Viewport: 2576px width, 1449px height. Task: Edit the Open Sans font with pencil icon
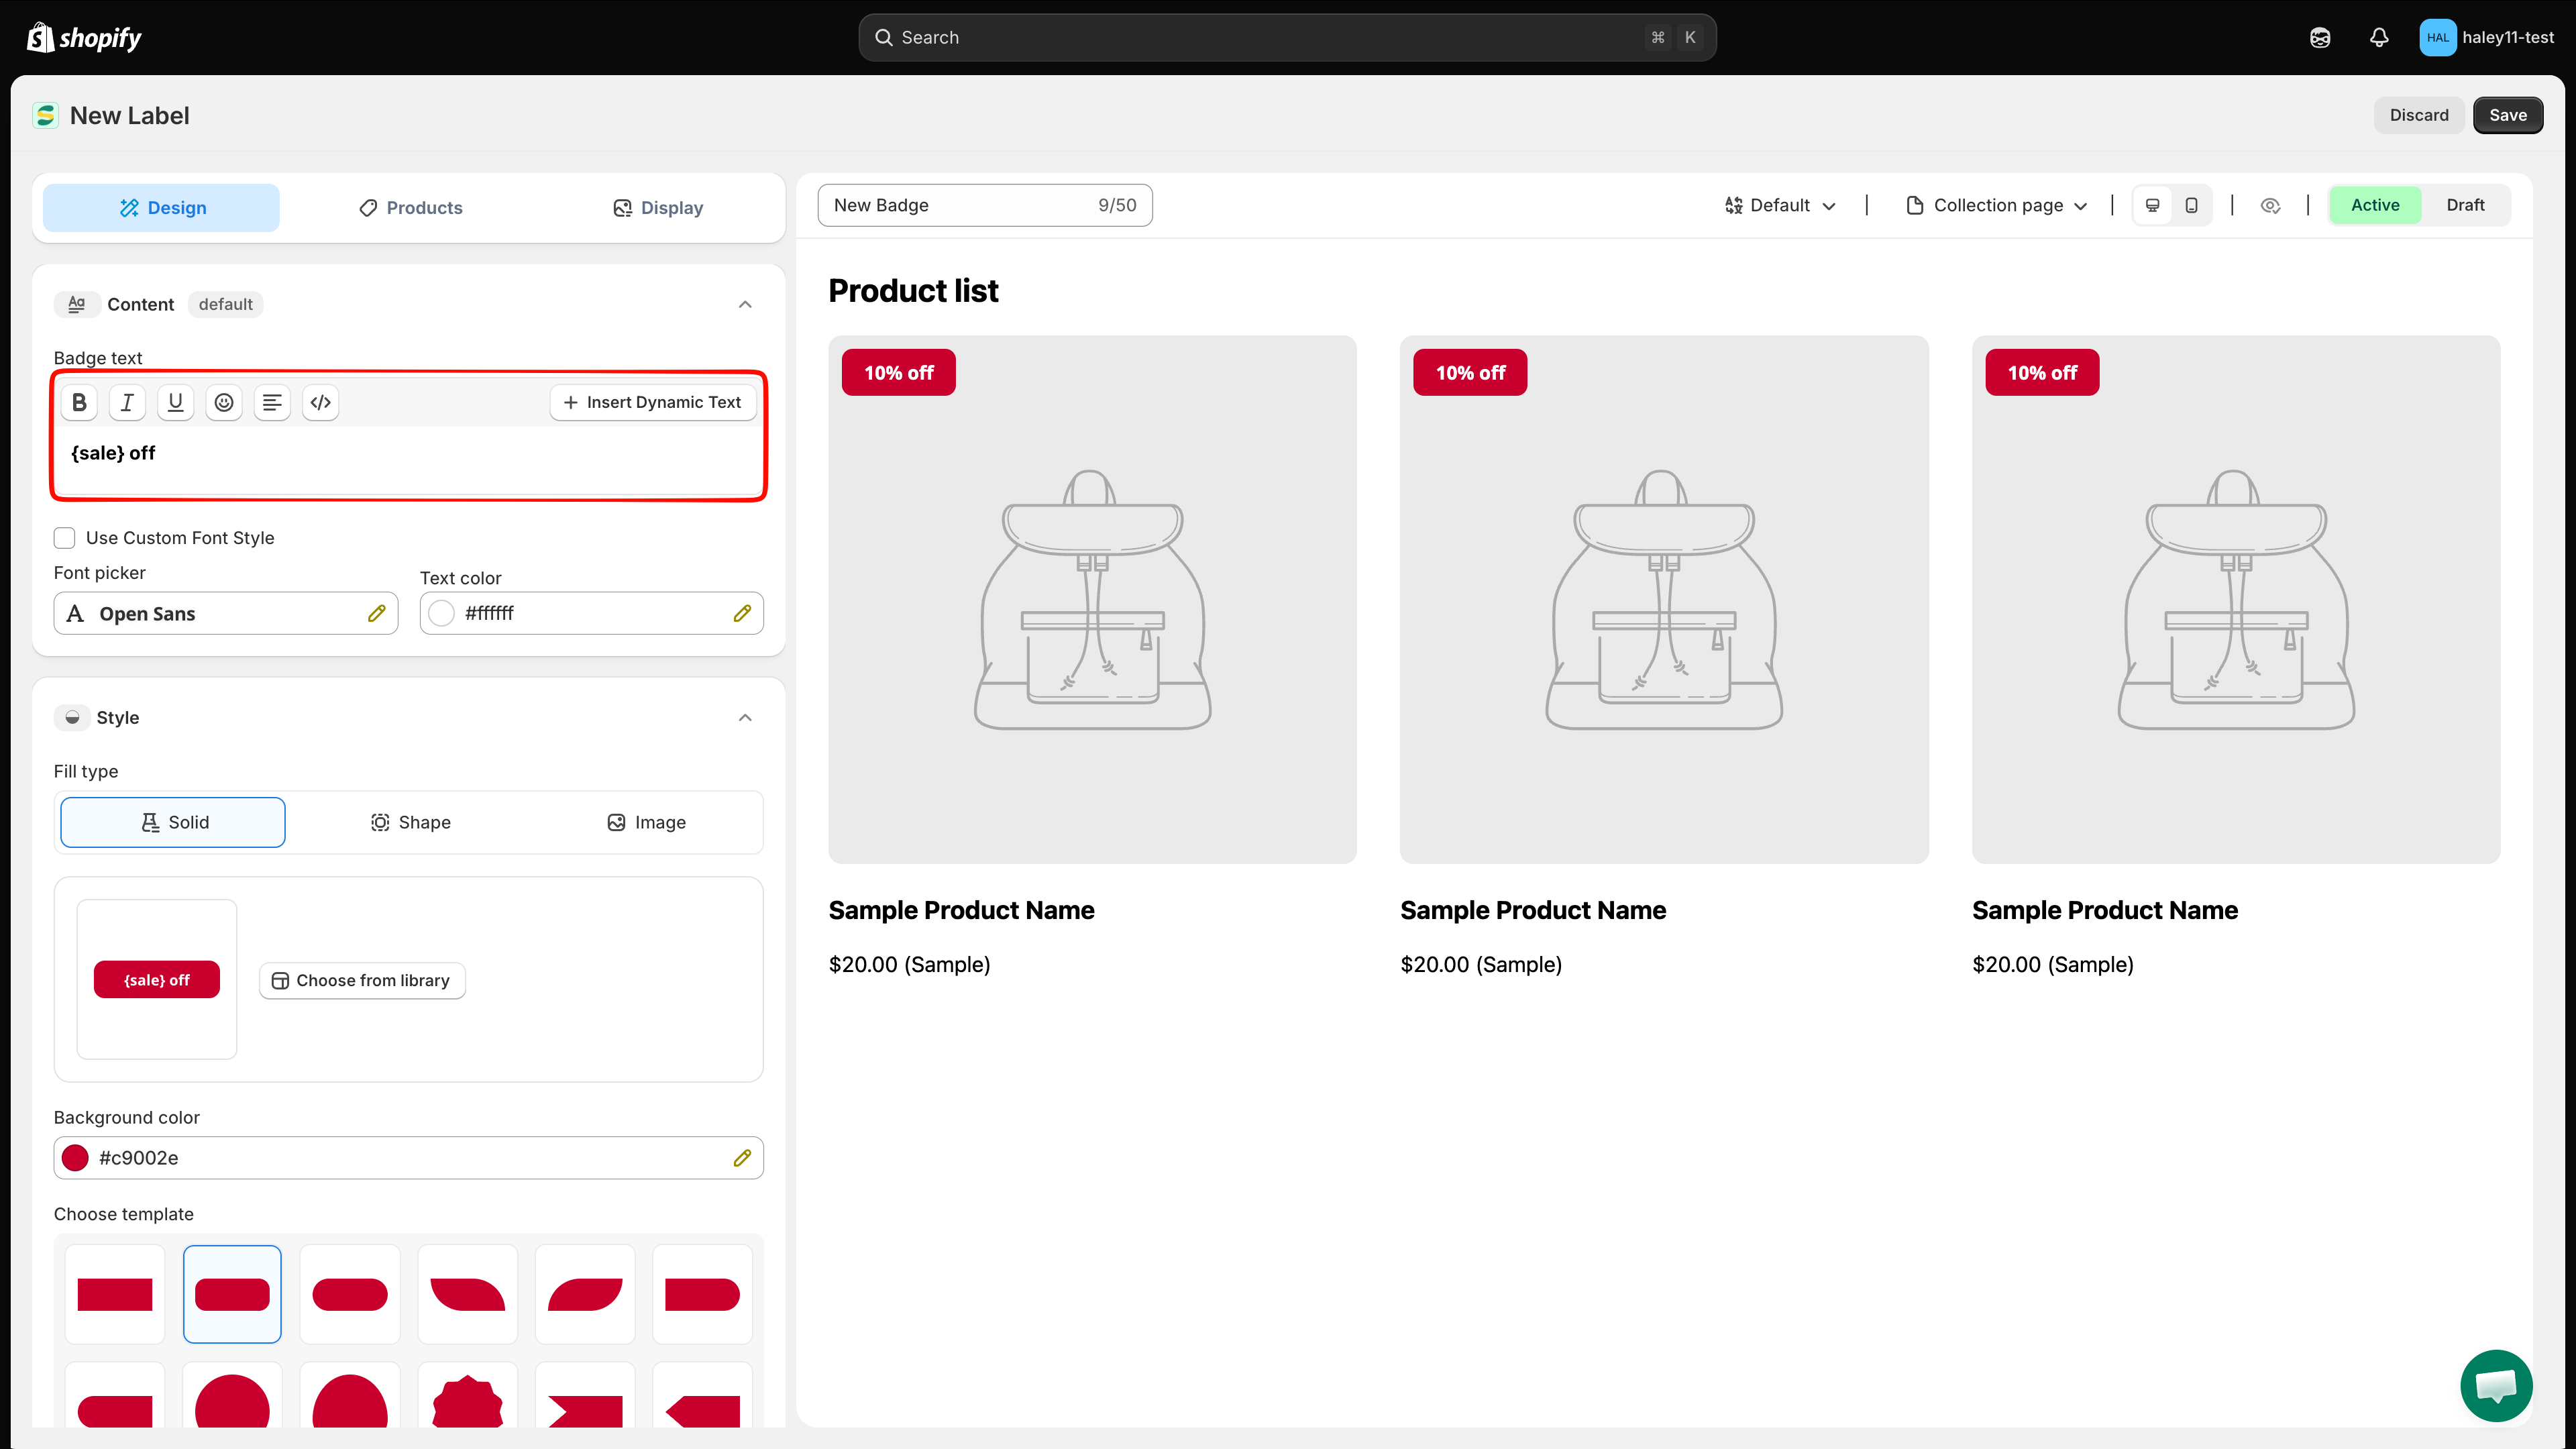[376, 613]
